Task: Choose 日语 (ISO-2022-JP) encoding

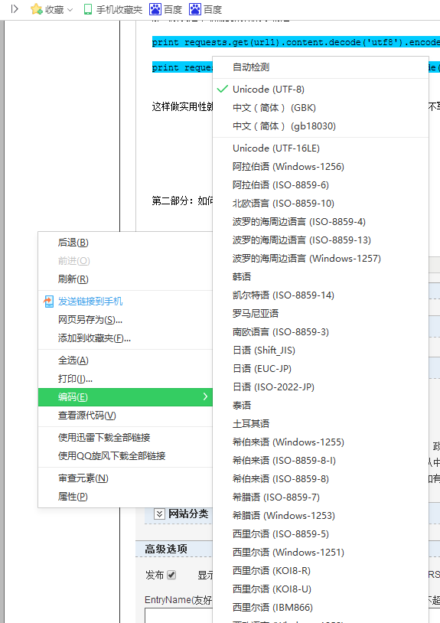Action: pyautogui.click(x=321, y=387)
